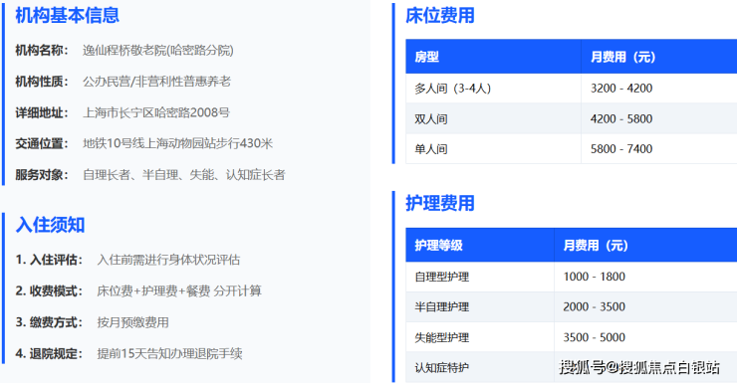Click the address 上海市长宁区哈密路2008号

click(x=156, y=112)
